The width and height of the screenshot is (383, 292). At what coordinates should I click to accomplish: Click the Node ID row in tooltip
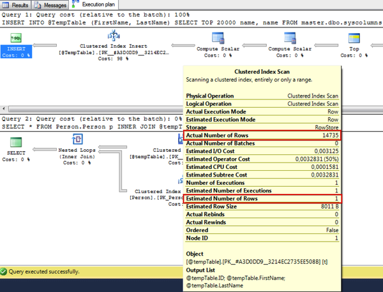coord(262,238)
